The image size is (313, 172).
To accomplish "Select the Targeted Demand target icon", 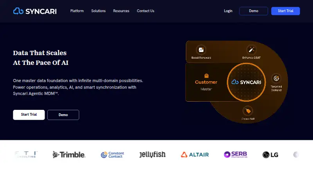I will 276,78.
